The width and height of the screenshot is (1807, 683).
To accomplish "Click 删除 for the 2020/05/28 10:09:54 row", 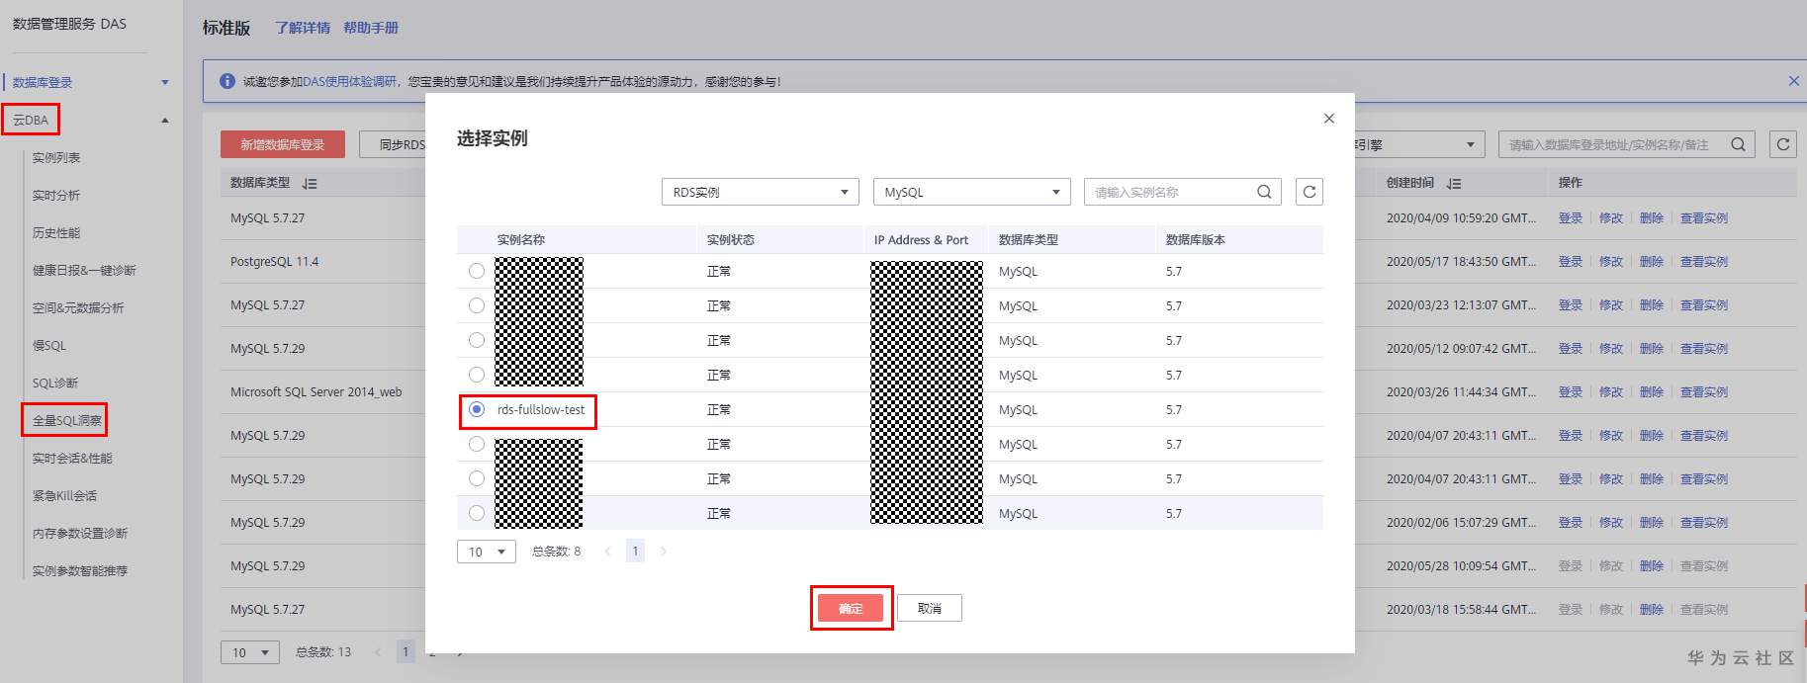I will [x=1652, y=566].
